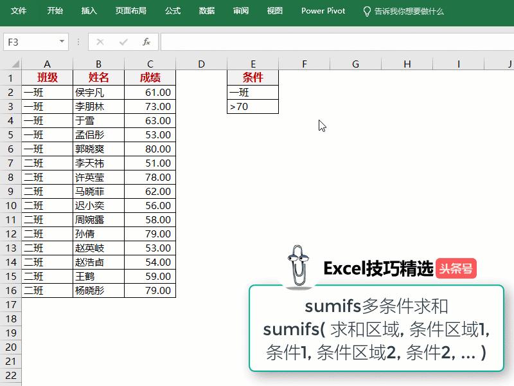Click the Tell Me lightbulb icon
514x386 pixels.
point(368,10)
